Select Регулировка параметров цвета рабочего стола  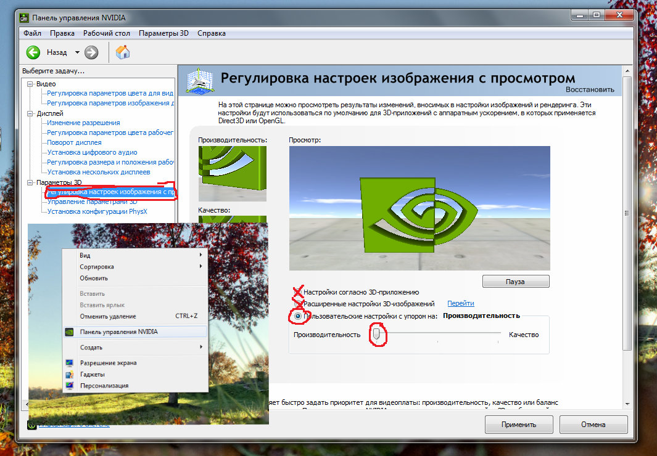pos(110,132)
